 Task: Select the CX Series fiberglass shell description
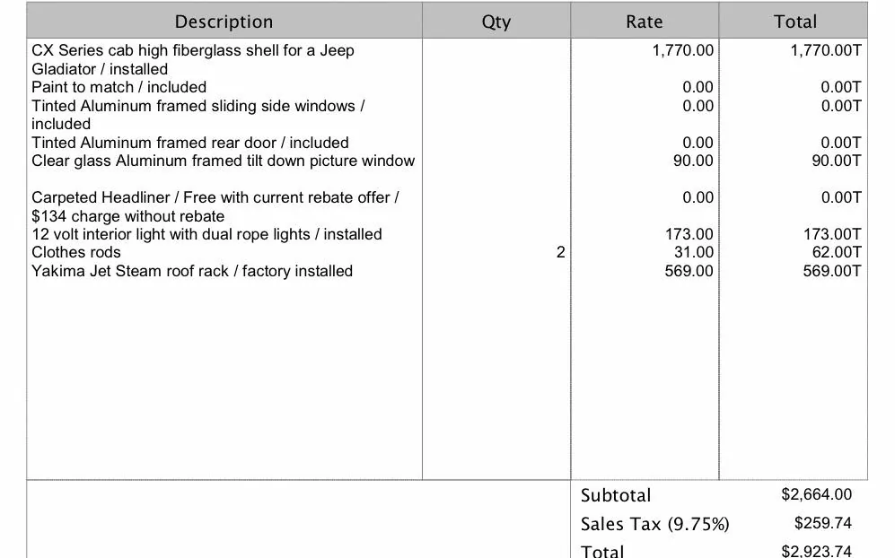[193, 59]
